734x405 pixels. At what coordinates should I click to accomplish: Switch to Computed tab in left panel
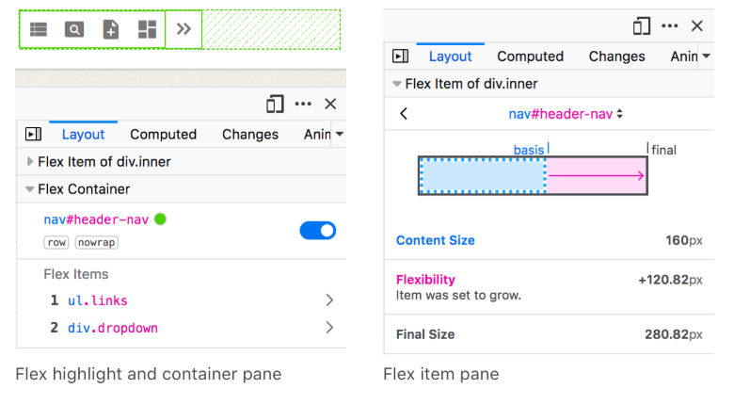click(x=163, y=135)
